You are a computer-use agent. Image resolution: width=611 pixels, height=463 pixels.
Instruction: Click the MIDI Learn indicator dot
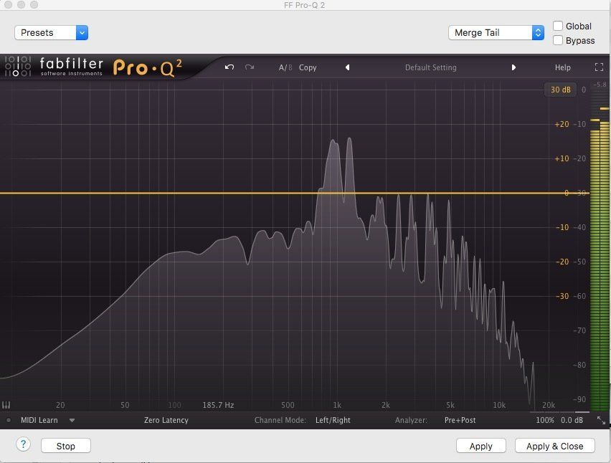(x=9, y=420)
